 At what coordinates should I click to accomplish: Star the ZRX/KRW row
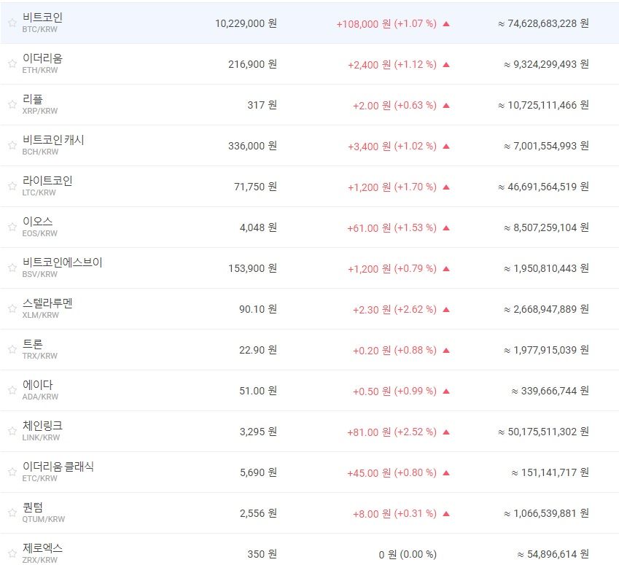[12, 553]
